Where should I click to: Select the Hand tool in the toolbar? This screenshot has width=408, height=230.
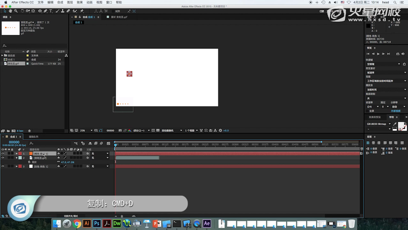10,10
